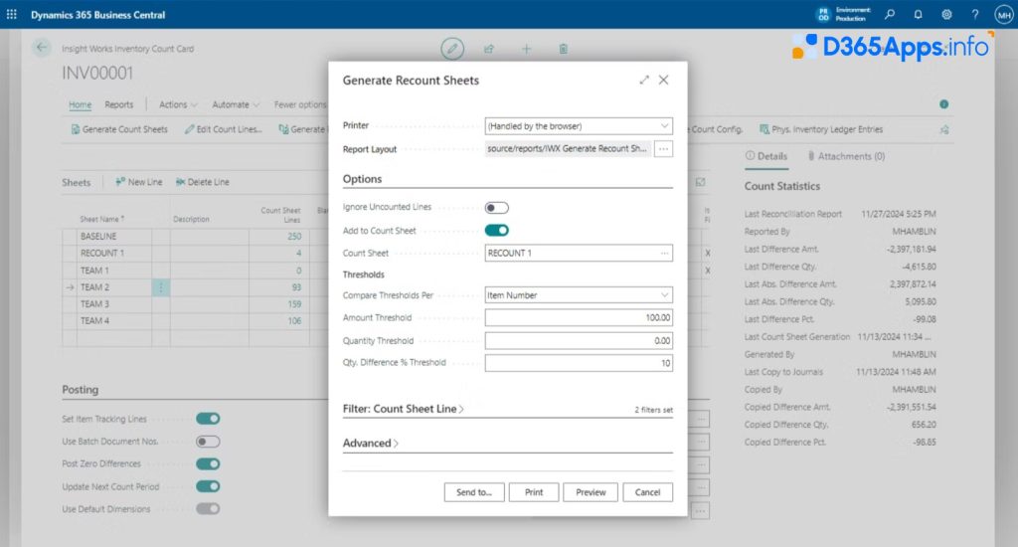The height and width of the screenshot is (547, 1018).
Task: Click the share icon on card header
Action: coord(489,49)
